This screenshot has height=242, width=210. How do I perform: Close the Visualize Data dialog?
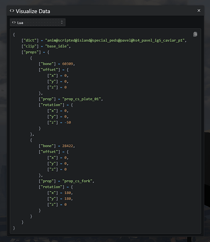point(199,11)
